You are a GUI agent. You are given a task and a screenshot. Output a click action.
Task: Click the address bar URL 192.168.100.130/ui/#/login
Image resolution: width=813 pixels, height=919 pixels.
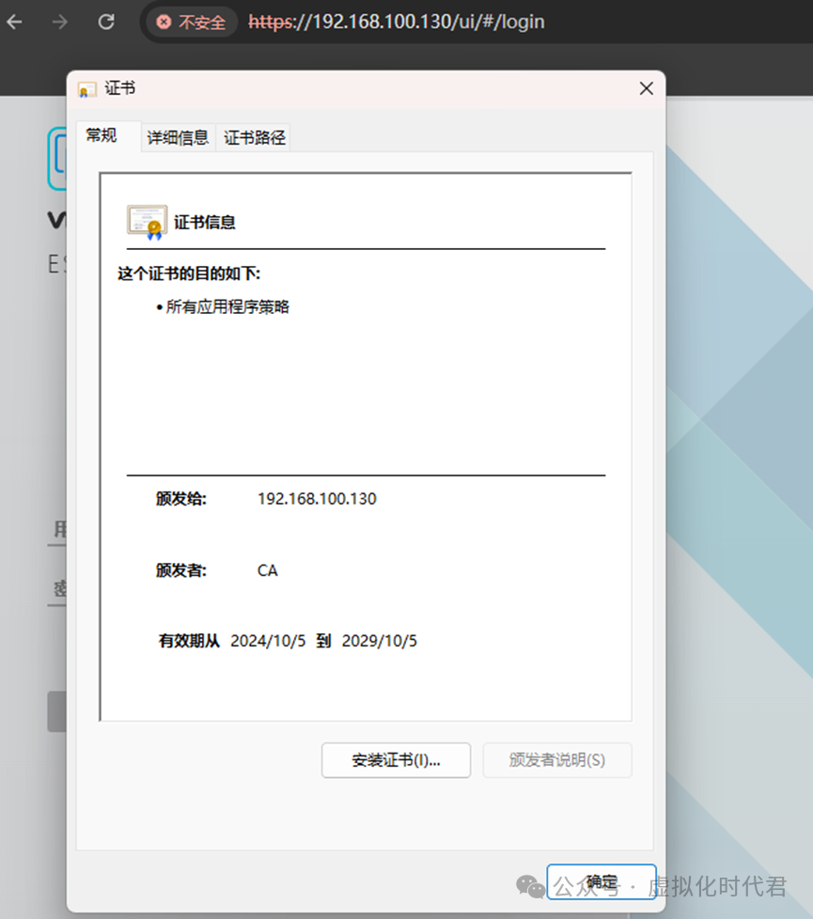pos(397,23)
